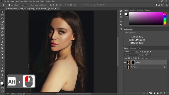Select the Hand tool

point(2,75)
